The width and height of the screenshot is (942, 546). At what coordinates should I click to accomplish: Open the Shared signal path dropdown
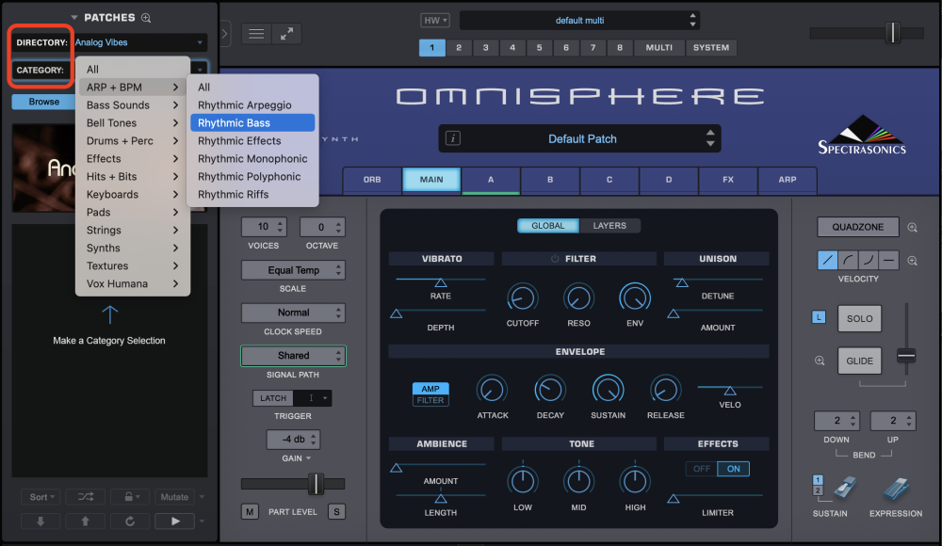tap(293, 356)
